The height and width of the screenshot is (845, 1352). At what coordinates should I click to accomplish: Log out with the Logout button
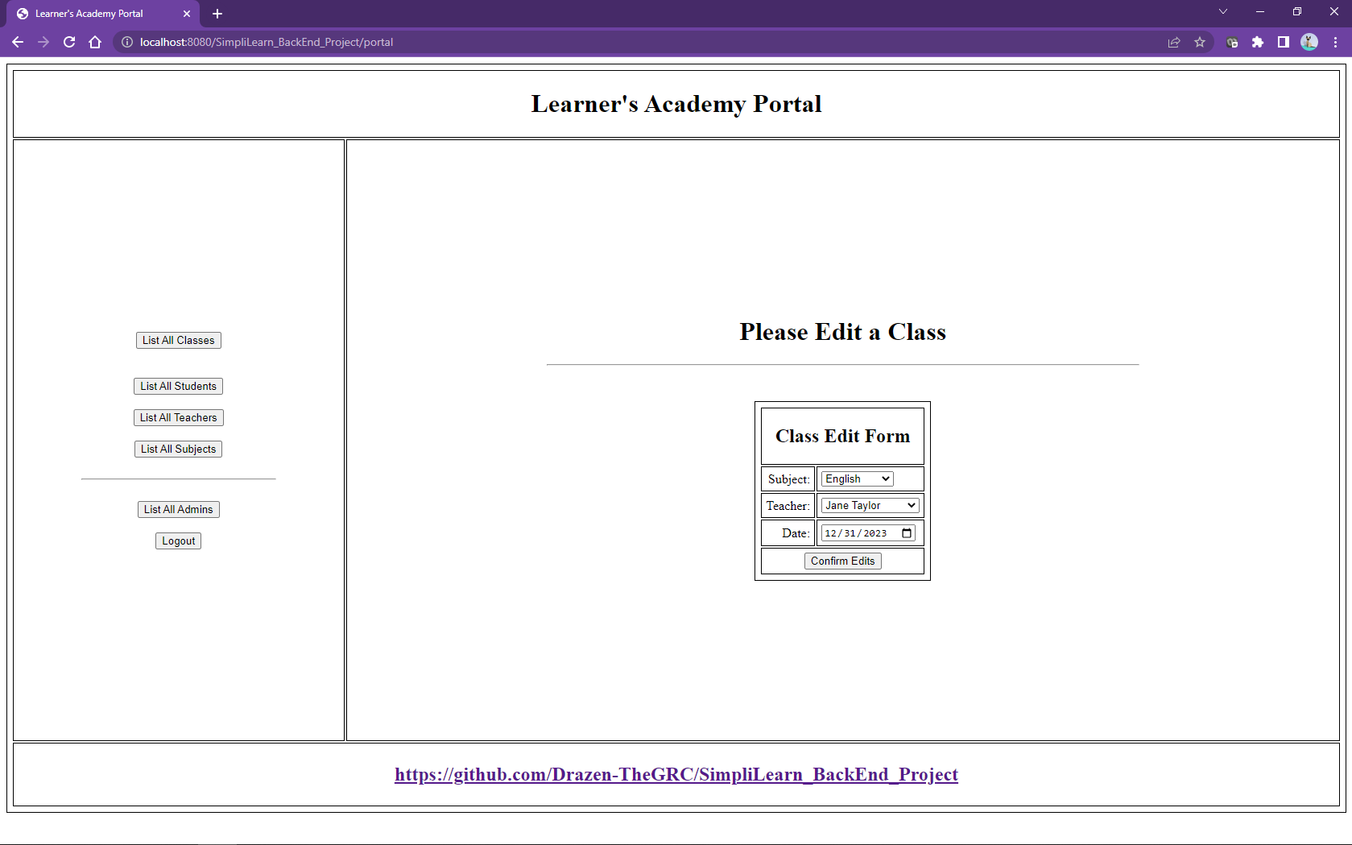[x=178, y=541]
